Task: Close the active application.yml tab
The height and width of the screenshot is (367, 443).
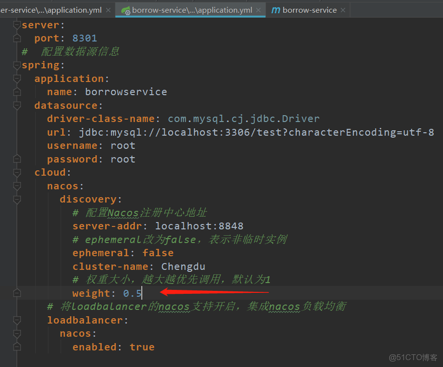Action: (x=258, y=9)
